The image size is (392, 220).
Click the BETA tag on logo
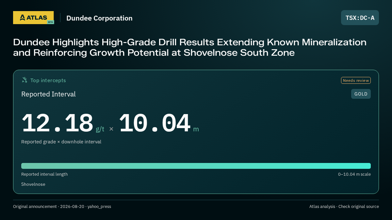tap(50, 22)
